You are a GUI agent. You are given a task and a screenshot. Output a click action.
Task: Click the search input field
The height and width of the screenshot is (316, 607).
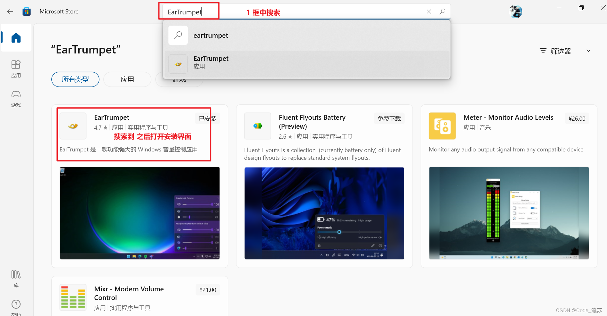pos(306,12)
